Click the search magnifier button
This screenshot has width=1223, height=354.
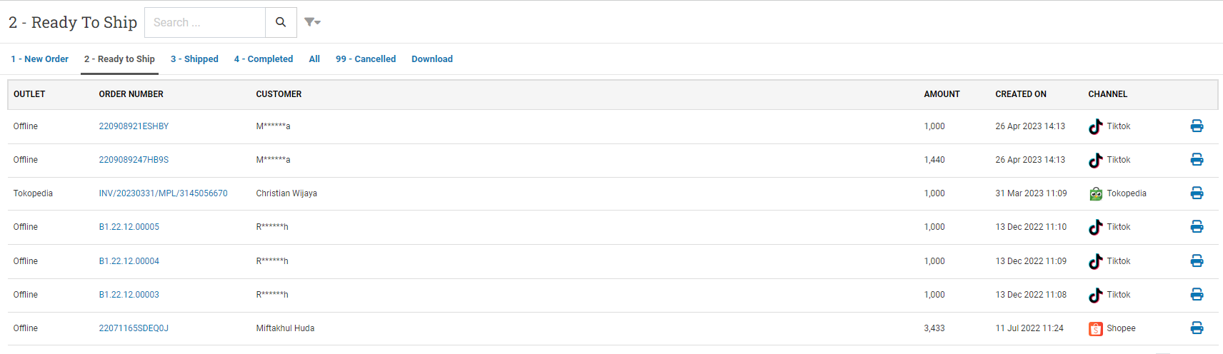[281, 23]
